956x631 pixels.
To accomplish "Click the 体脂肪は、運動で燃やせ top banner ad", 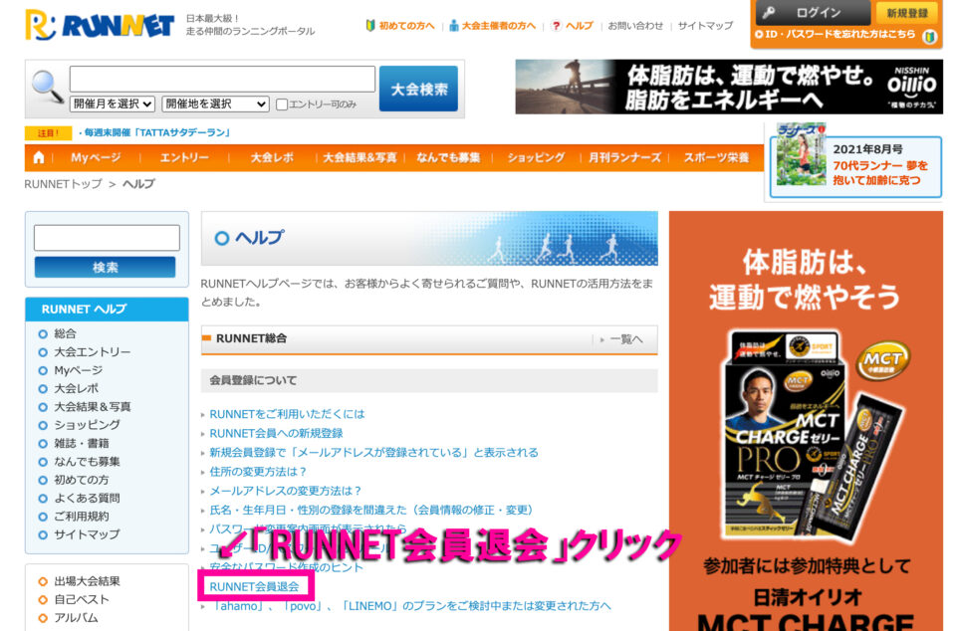I will [729, 88].
